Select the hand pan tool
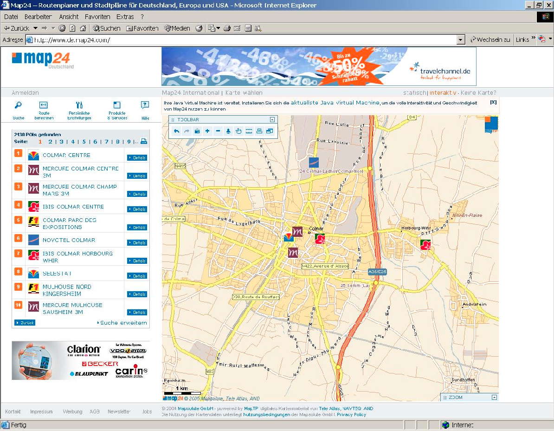This screenshot has width=554, height=431. point(238,131)
